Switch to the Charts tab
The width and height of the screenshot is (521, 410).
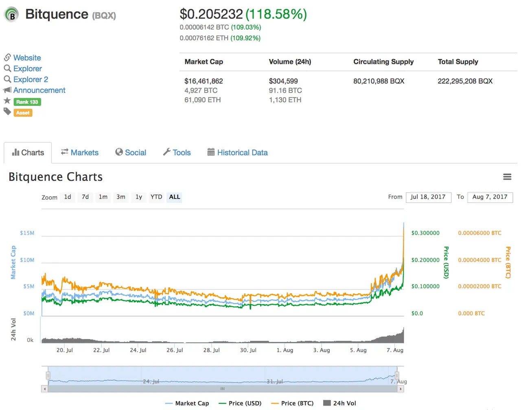[x=28, y=153]
